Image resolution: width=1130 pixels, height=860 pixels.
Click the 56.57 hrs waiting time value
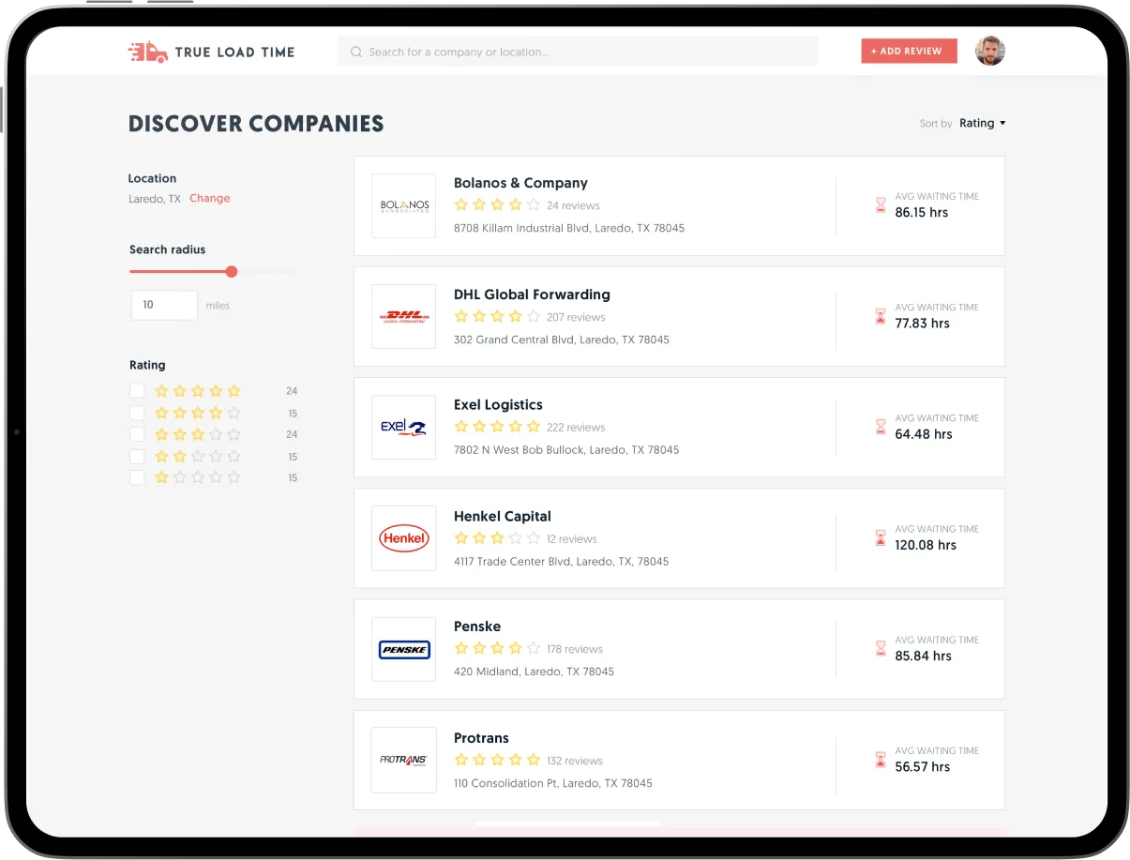point(923,766)
